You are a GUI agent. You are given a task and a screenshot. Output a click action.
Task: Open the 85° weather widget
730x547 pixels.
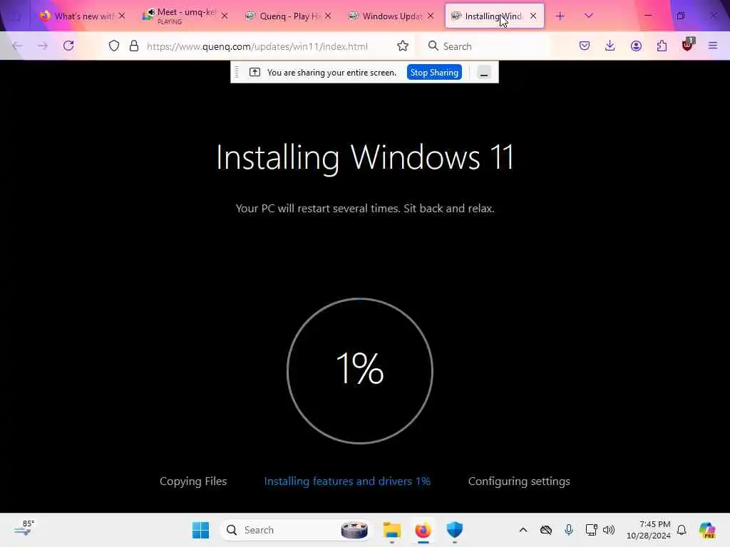(x=24, y=528)
